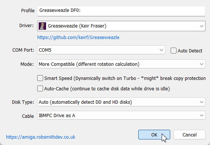Click the Cancel button
Screen dimensions: 210x145
coord(190,135)
